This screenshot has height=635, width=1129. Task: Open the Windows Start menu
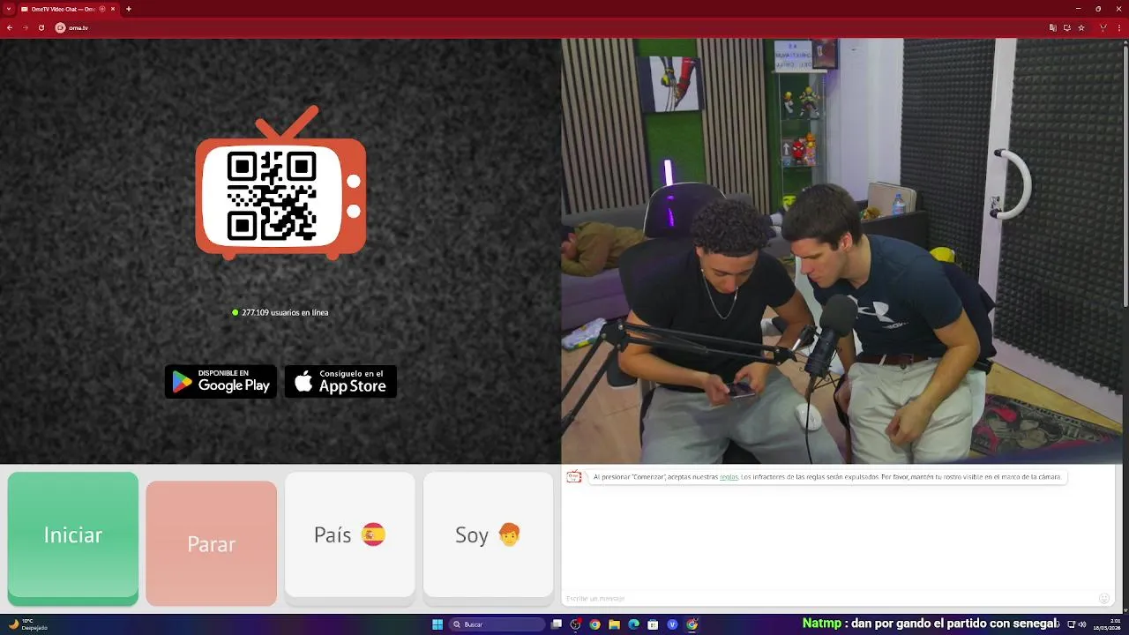437,624
